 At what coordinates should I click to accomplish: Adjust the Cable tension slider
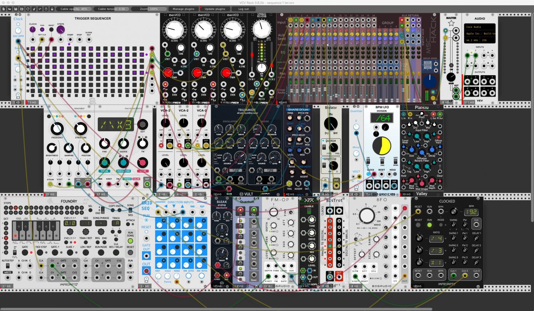(x=111, y=9)
